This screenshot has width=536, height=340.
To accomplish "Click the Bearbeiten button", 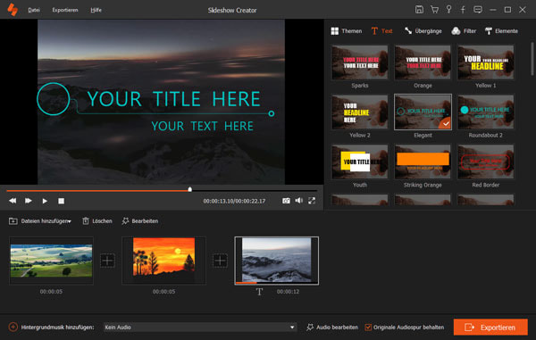I will coord(140,221).
